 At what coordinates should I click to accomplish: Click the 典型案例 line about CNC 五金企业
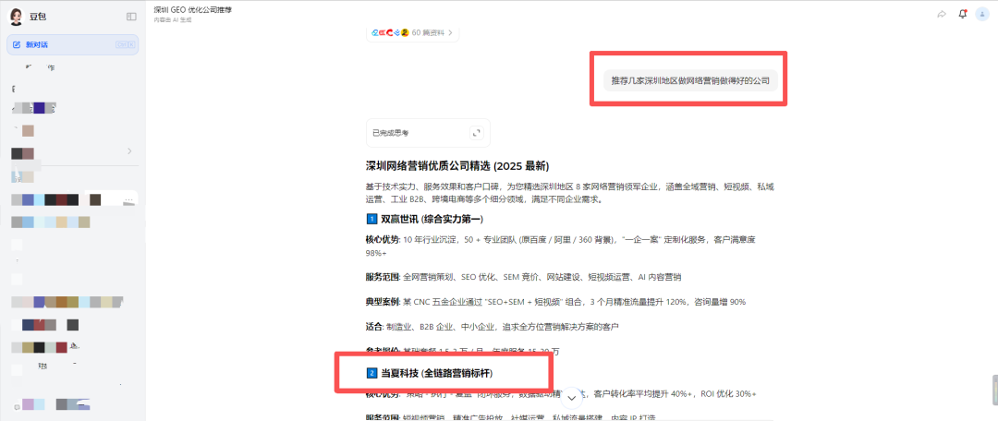tap(555, 302)
